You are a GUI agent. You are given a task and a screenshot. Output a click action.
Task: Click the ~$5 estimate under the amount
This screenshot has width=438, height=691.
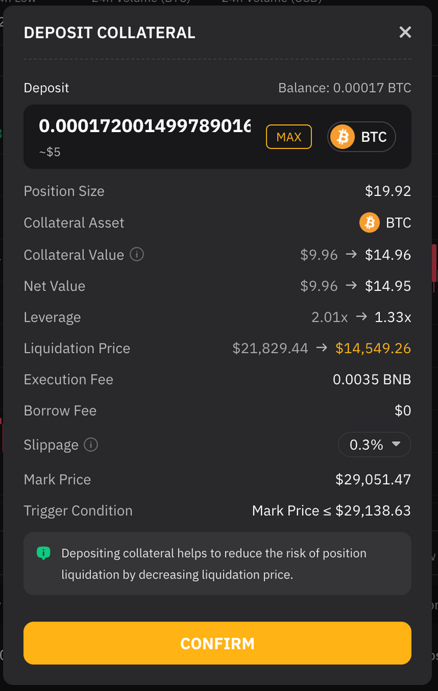[50, 152]
